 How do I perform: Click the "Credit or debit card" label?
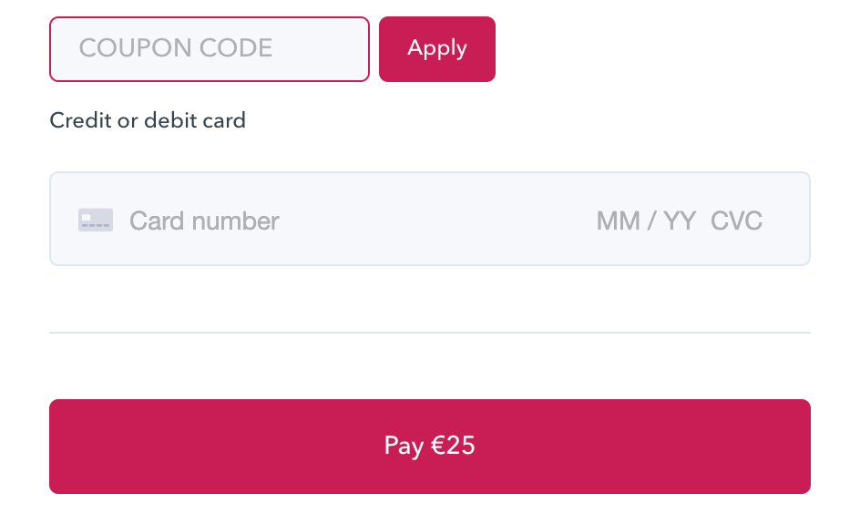(x=148, y=120)
